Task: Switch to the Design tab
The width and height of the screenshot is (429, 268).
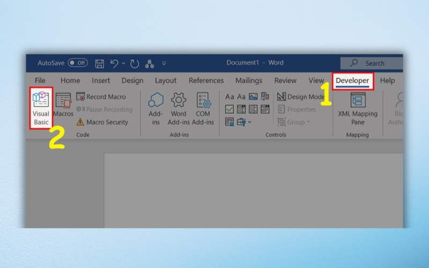Action: pyautogui.click(x=132, y=80)
